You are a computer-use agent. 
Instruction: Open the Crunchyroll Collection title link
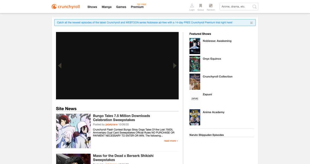pos(218,76)
